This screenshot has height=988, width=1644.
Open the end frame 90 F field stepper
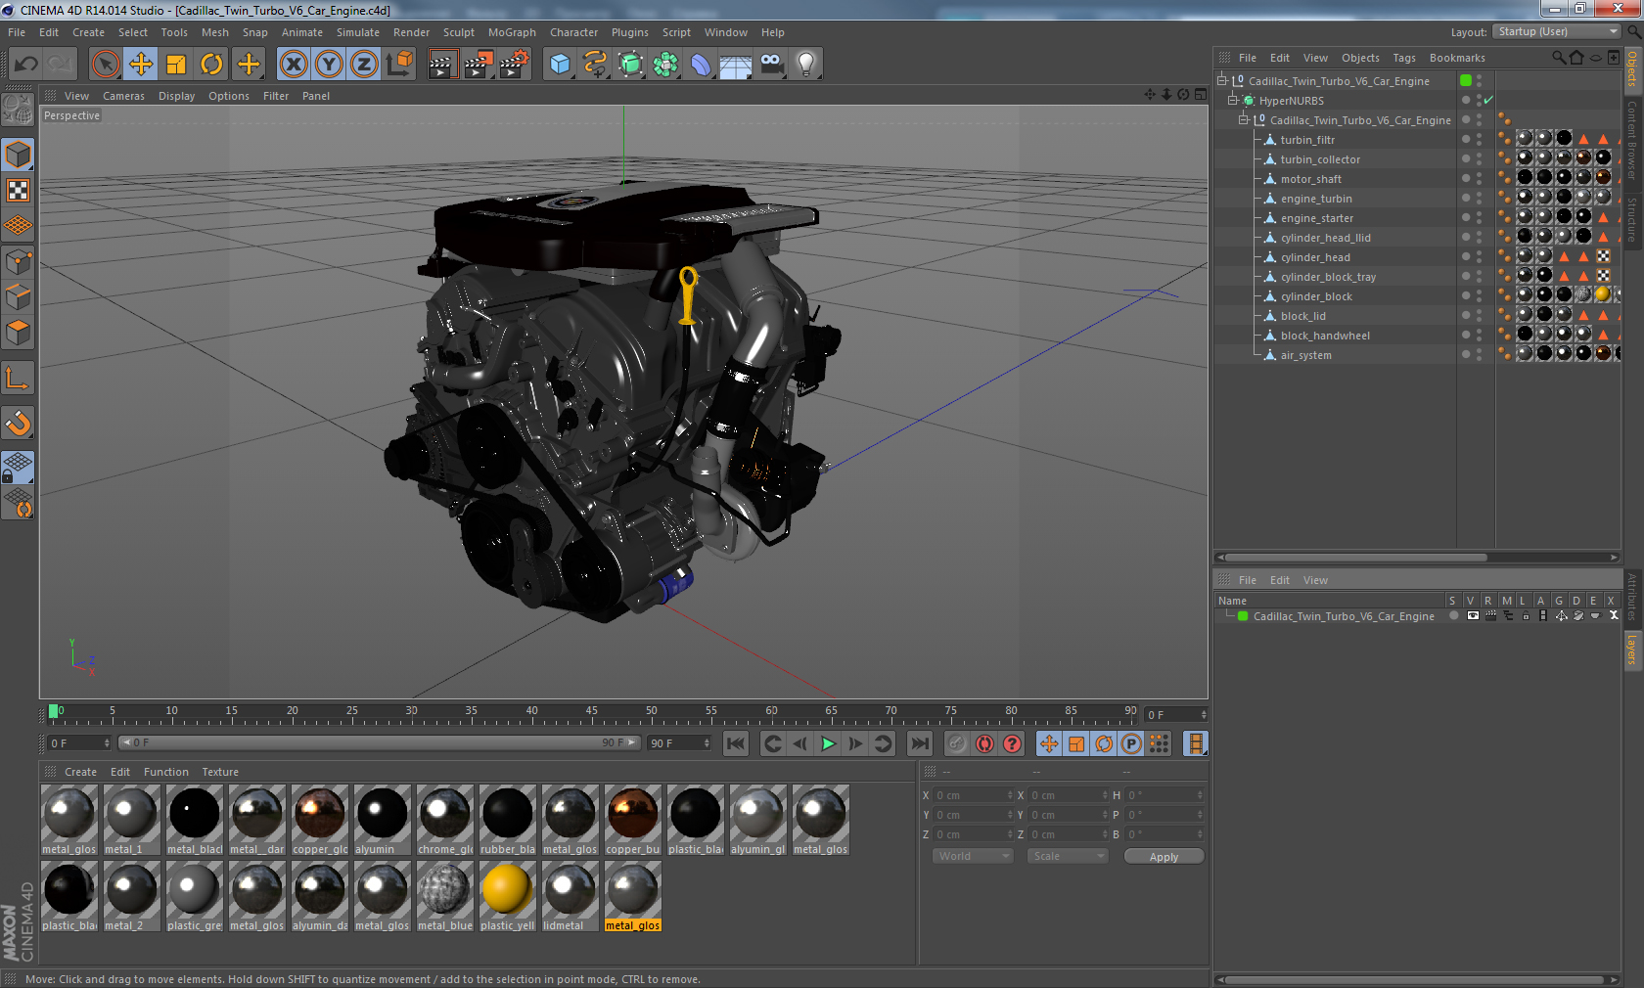point(707,743)
